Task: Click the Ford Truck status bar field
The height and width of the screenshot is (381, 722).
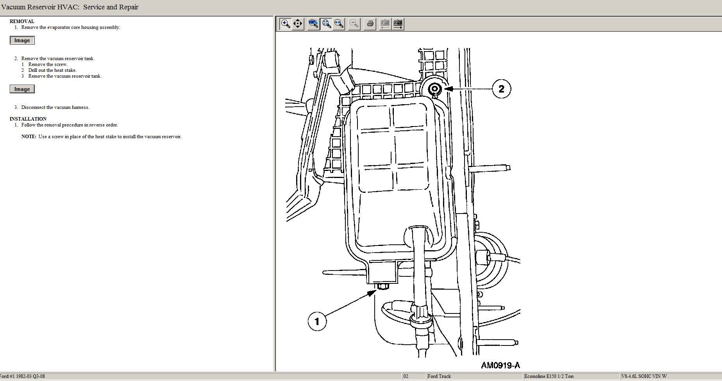Action: coord(439,376)
